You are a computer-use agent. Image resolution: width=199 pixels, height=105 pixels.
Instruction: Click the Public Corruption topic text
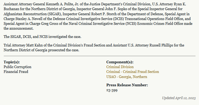pyautogui.click(x=17, y=67)
